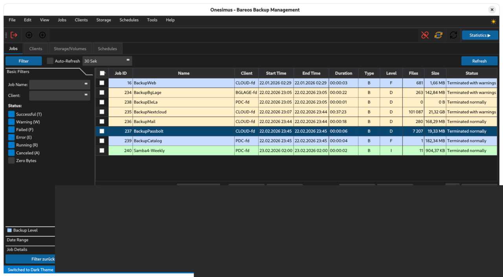The image size is (503, 277).
Task: Toggle the Zero Bytes status checkbox
Action: click(x=11, y=161)
